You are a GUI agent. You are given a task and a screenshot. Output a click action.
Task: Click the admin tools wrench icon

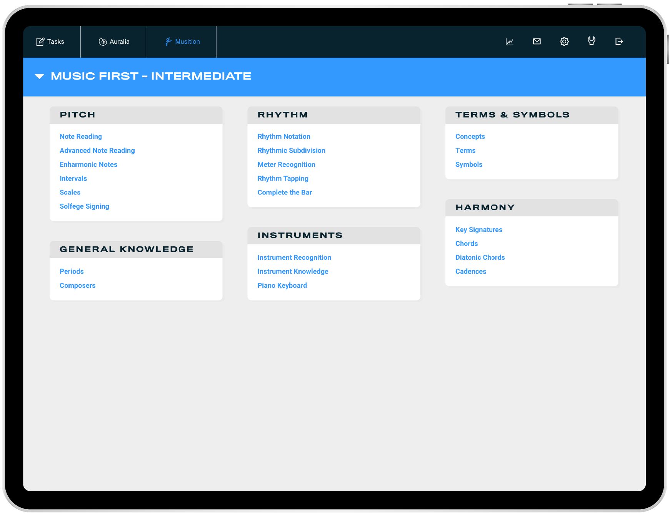pyautogui.click(x=591, y=42)
